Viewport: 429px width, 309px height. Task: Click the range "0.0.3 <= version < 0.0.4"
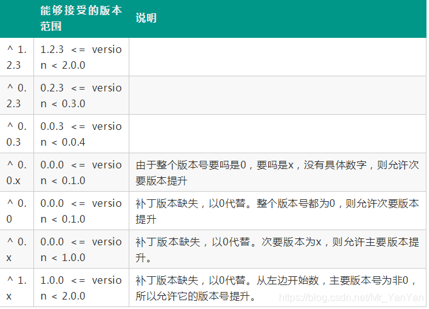point(81,134)
